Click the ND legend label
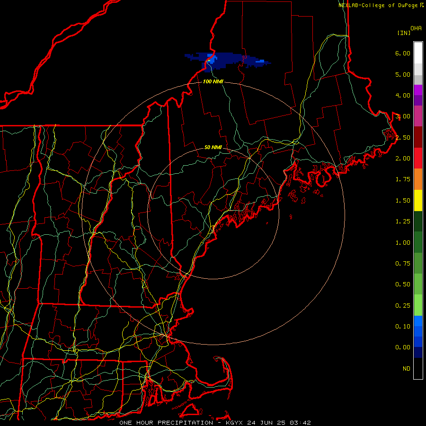This screenshot has height=426, width=426. point(407,369)
